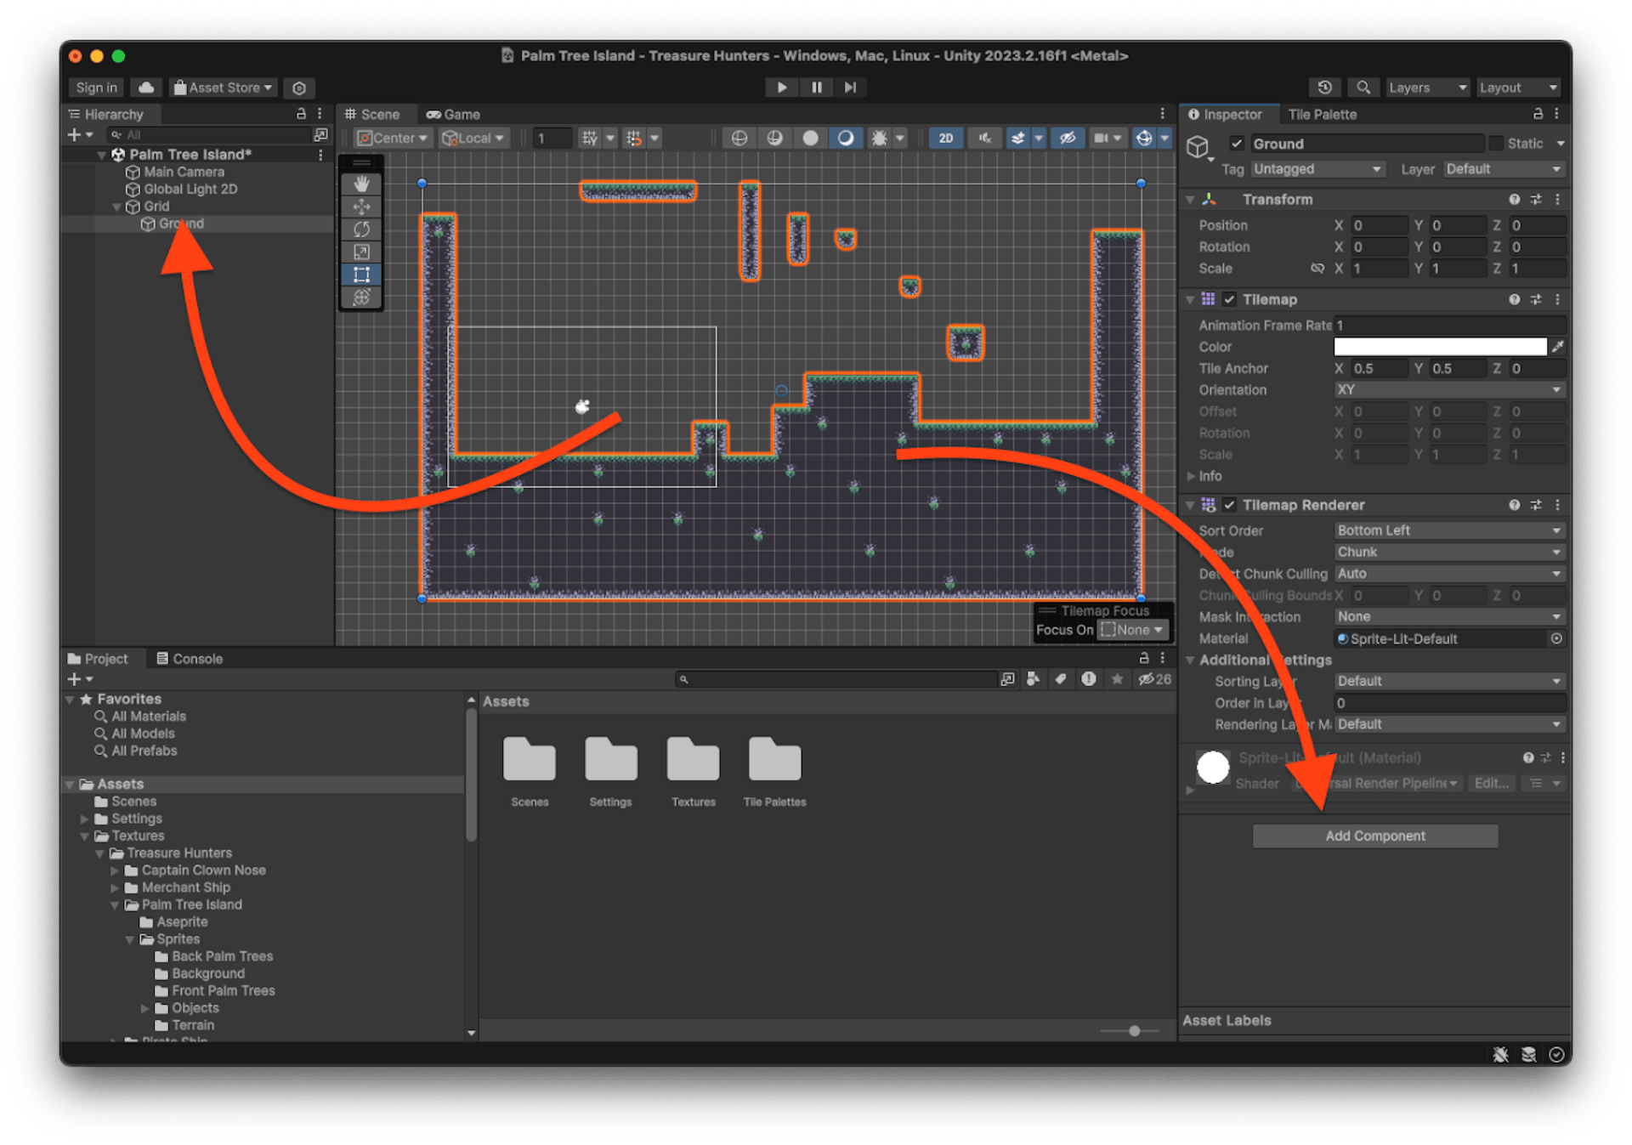Select the Rotate tool in the Scene overlay
The height and width of the screenshot is (1145, 1632).
click(361, 229)
